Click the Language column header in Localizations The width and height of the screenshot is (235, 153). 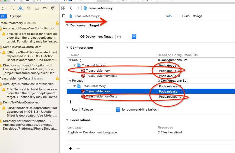coord(74,127)
